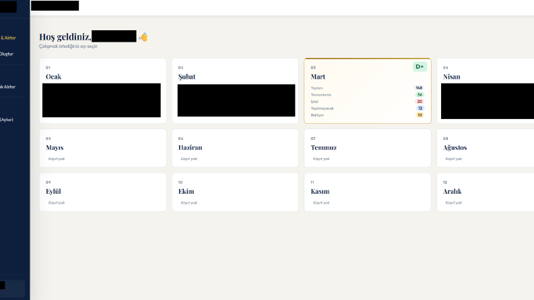Select the Mayıs month card
This screenshot has height=300, width=534.
pyautogui.click(x=103, y=148)
